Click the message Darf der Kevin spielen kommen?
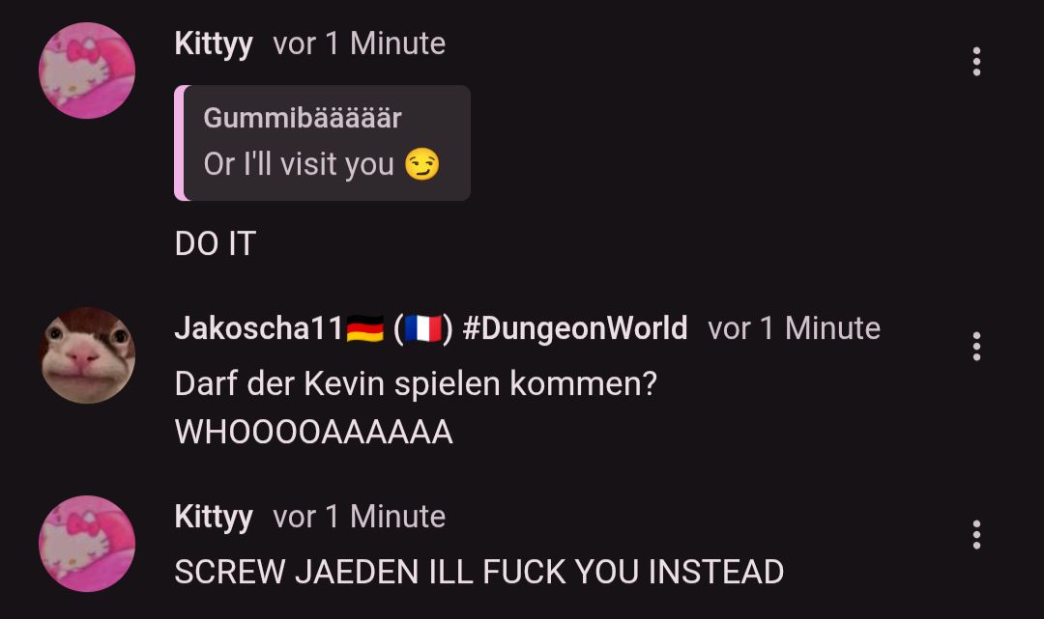This screenshot has height=619, width=1044. (416, 383)
